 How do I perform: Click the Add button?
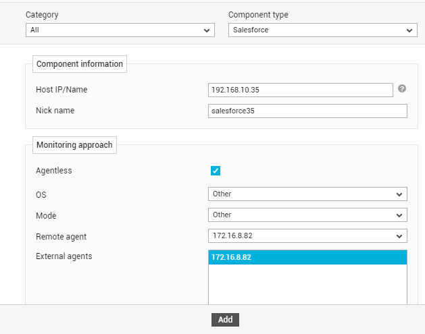click(225, 320)
